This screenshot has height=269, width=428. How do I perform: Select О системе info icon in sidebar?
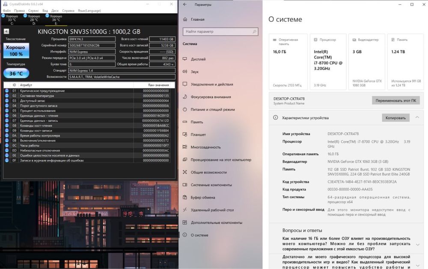[x=185, y=235]
